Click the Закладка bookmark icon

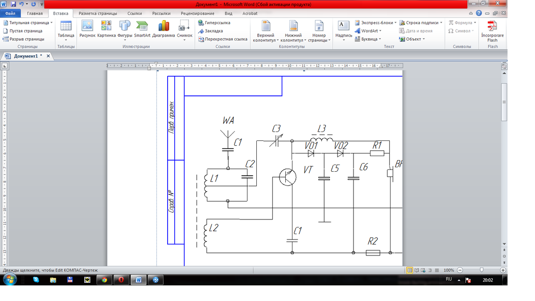pos(202,31)
